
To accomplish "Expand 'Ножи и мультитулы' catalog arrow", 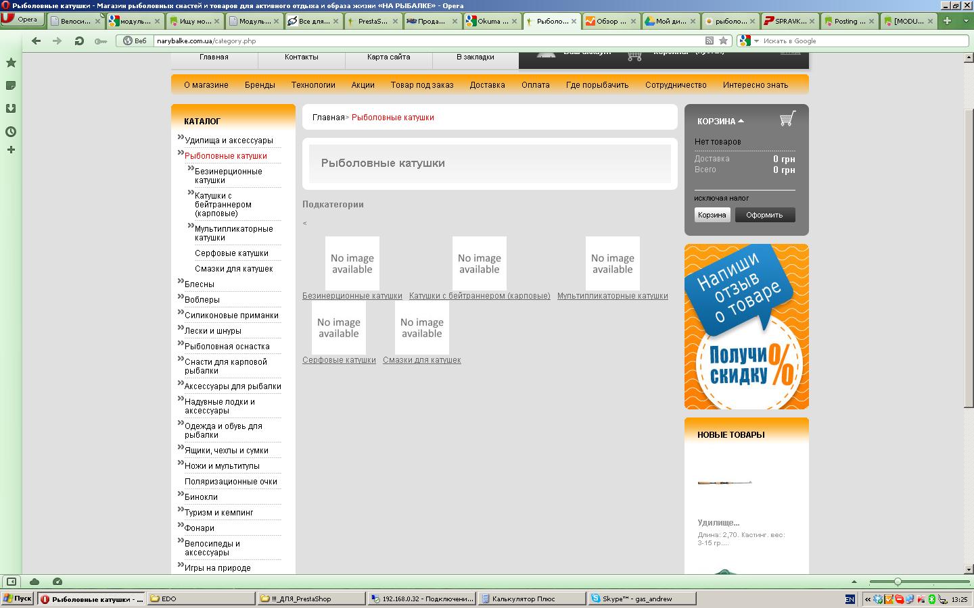I will click(181, 463).
